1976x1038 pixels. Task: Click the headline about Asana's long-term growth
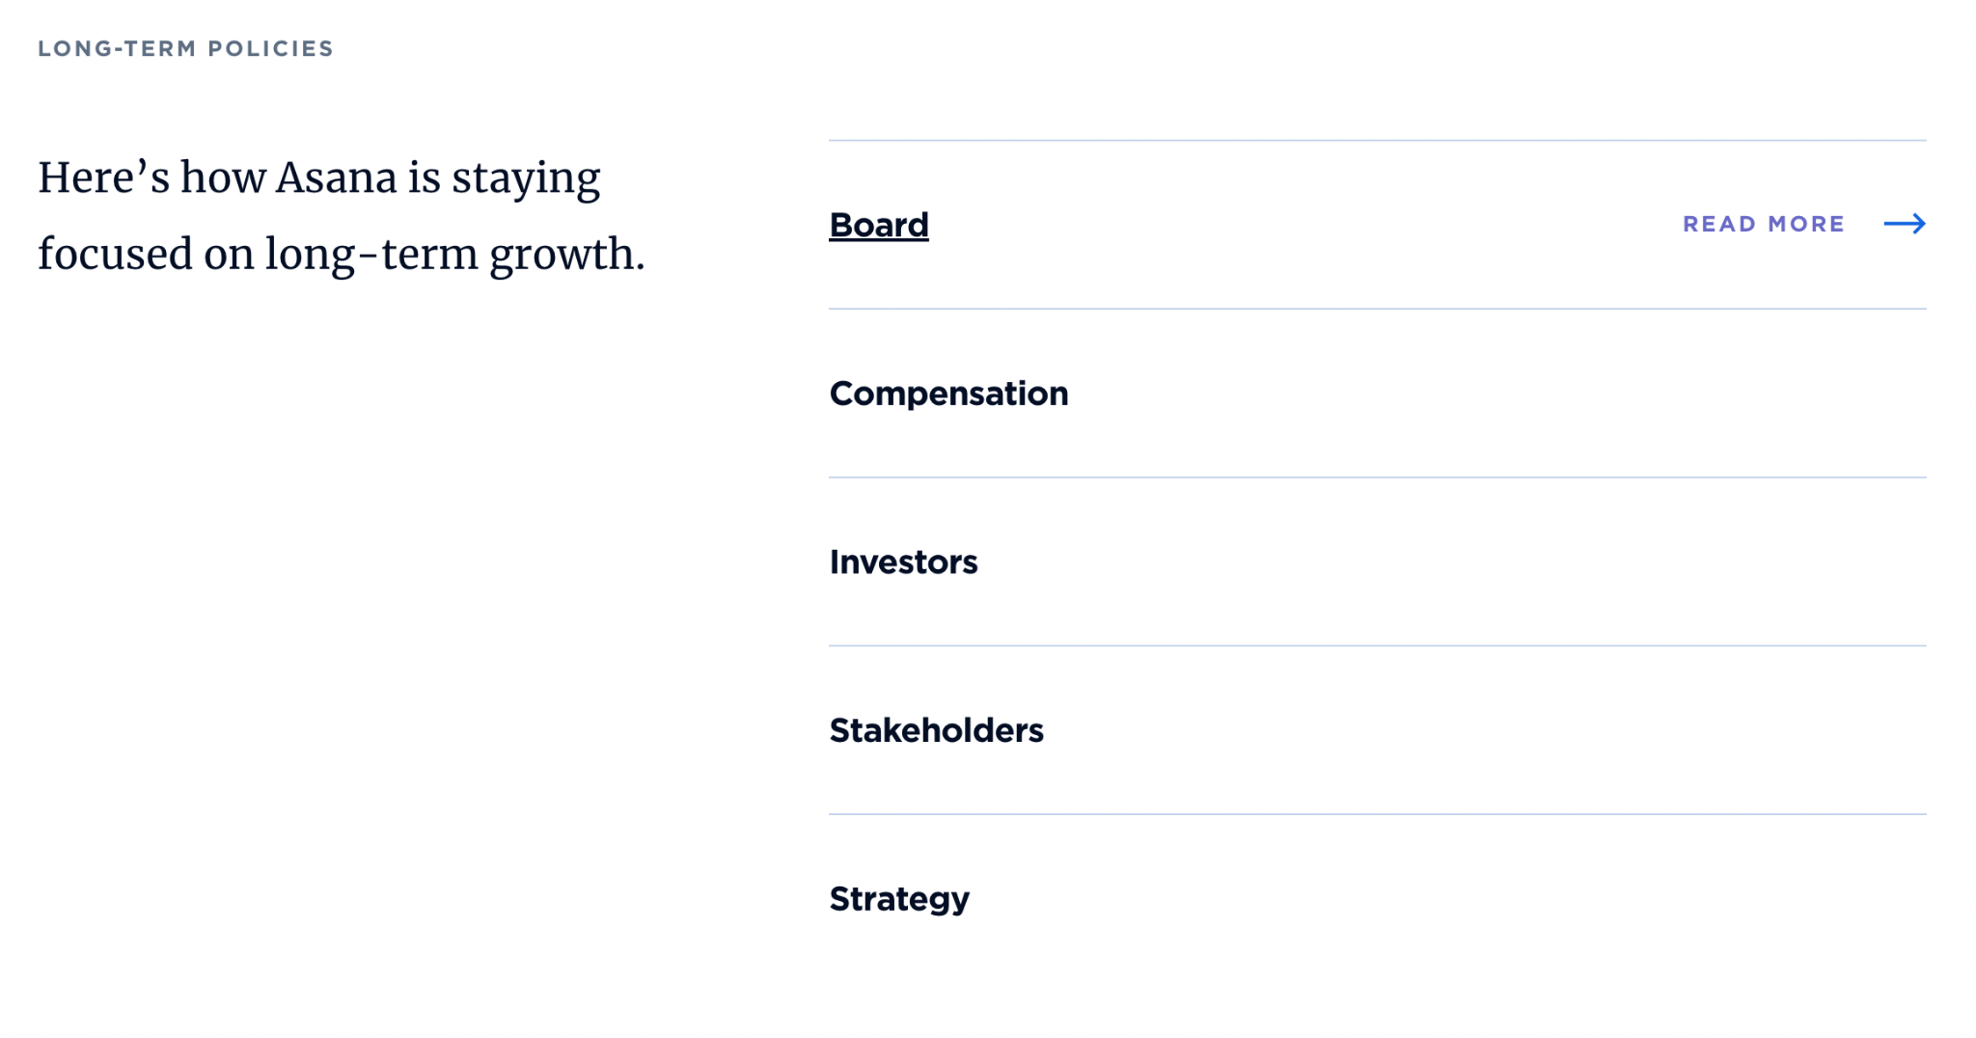tap(340, 216)
